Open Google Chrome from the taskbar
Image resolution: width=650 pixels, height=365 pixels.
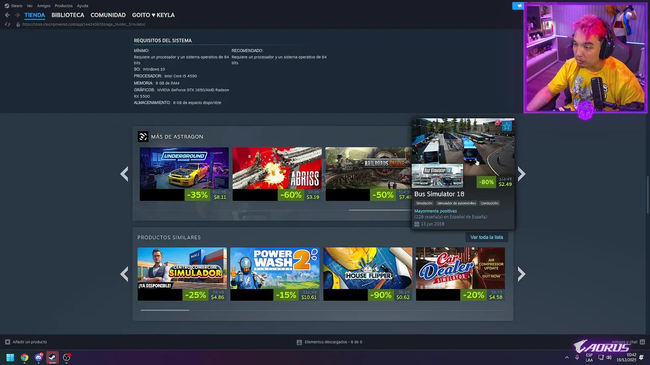pos(24,357)
